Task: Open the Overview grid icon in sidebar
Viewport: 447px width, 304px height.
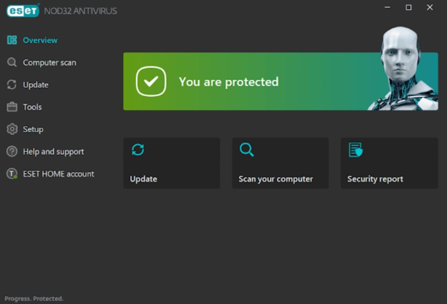Action: pyautogui.click(x=11, y=40)
